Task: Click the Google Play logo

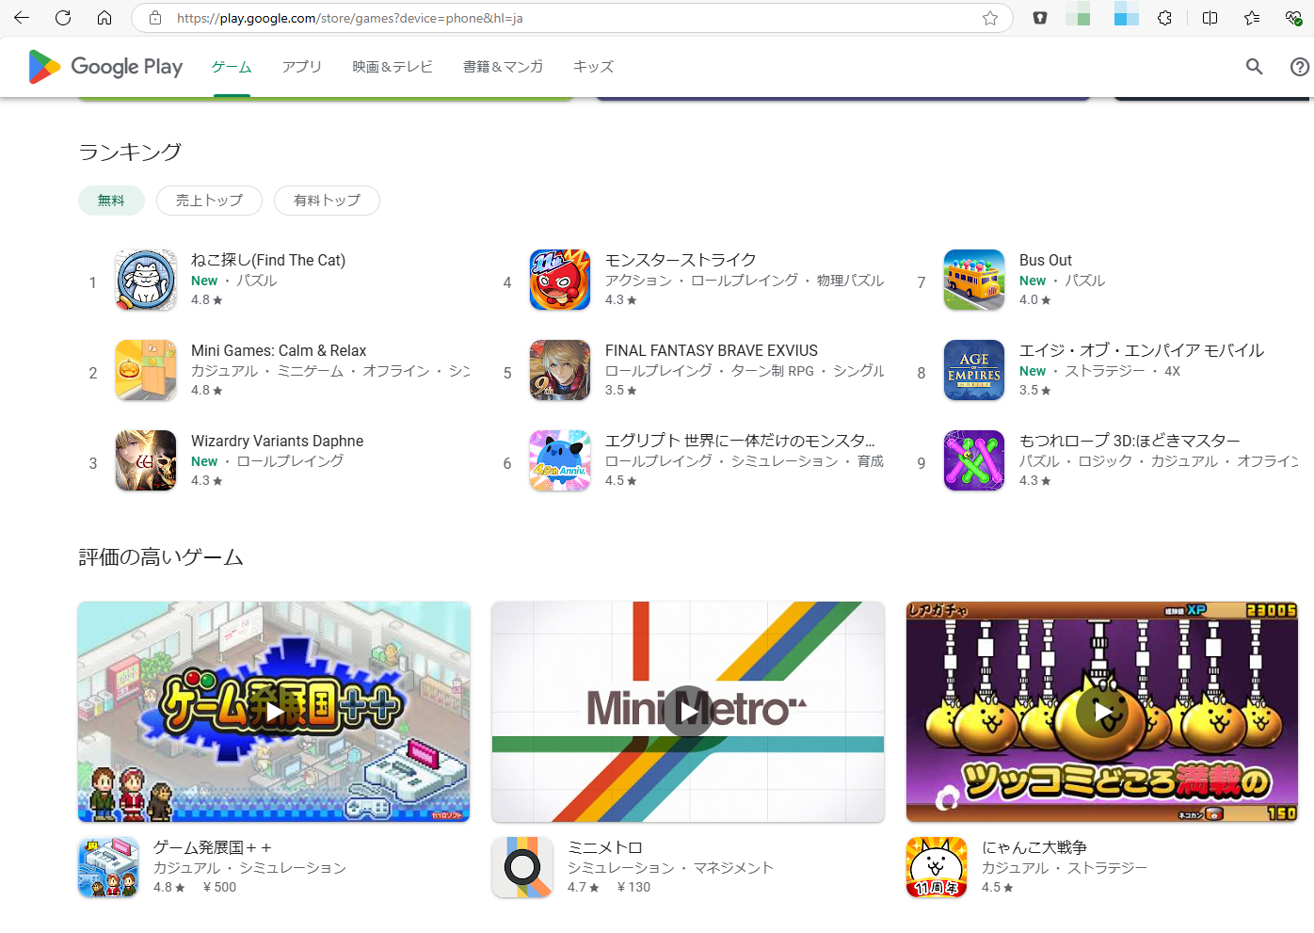Action: [105, 67]
